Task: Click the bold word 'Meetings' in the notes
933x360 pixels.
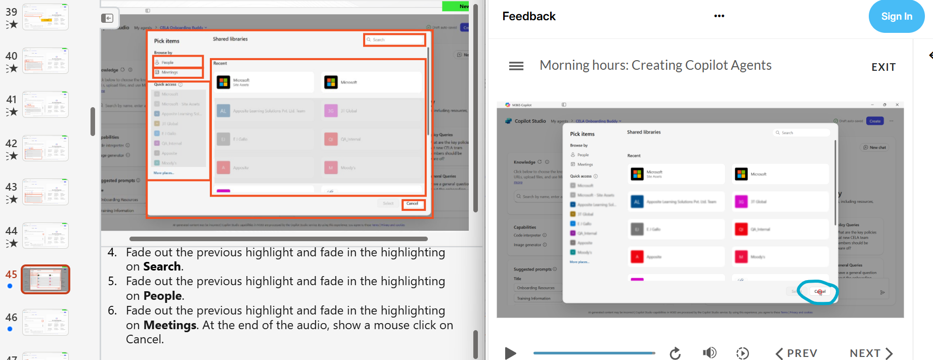Action: point(170,325)
